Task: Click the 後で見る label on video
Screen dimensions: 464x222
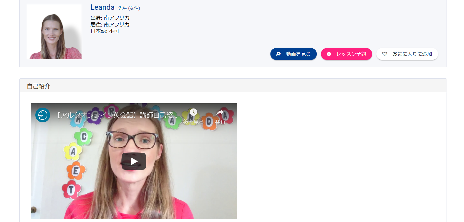Action: click(193, 122)
